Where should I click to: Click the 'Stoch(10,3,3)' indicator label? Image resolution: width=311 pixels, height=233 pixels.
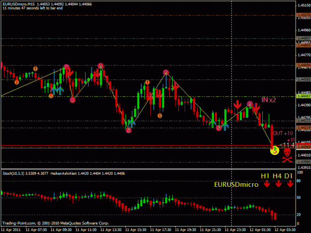[13, 173]
